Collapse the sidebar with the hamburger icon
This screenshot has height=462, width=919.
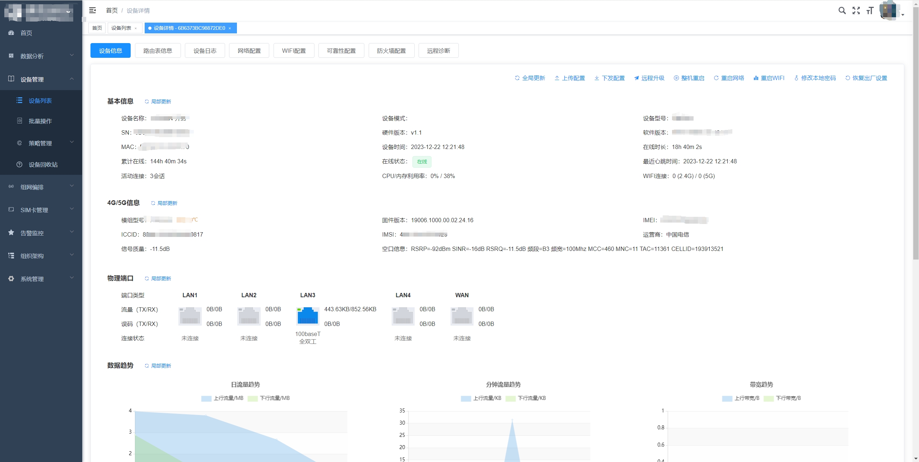coord(92,10)
